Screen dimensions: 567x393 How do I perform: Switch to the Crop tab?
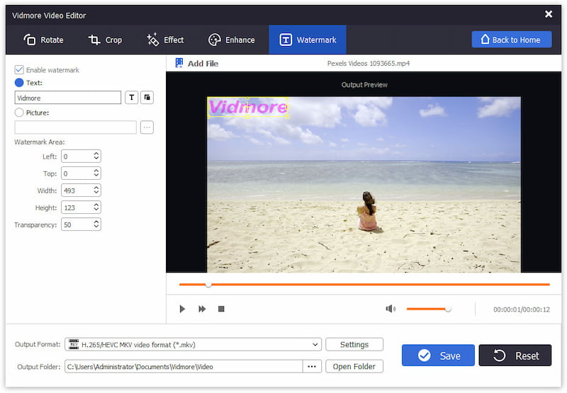[105, 40]
